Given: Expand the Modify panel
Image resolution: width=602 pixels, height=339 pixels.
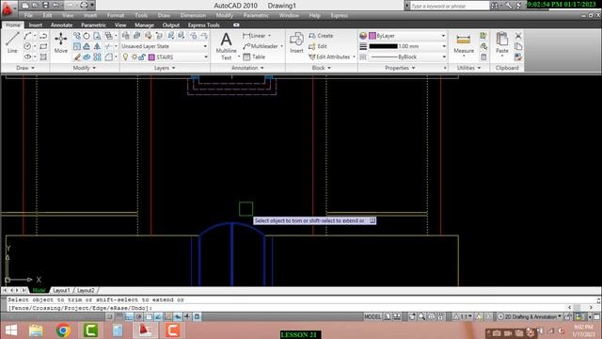Looking at the screenshot, I should click(x=85, y=68).
